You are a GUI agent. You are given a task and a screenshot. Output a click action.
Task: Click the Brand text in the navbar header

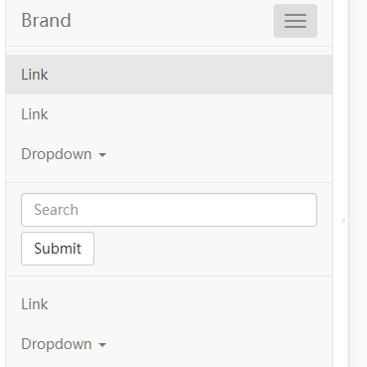click(46, 20)
